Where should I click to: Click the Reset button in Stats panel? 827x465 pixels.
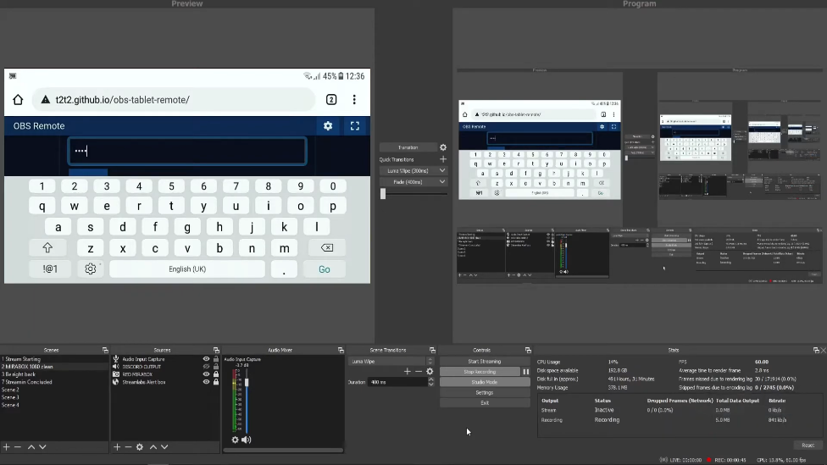807,446
